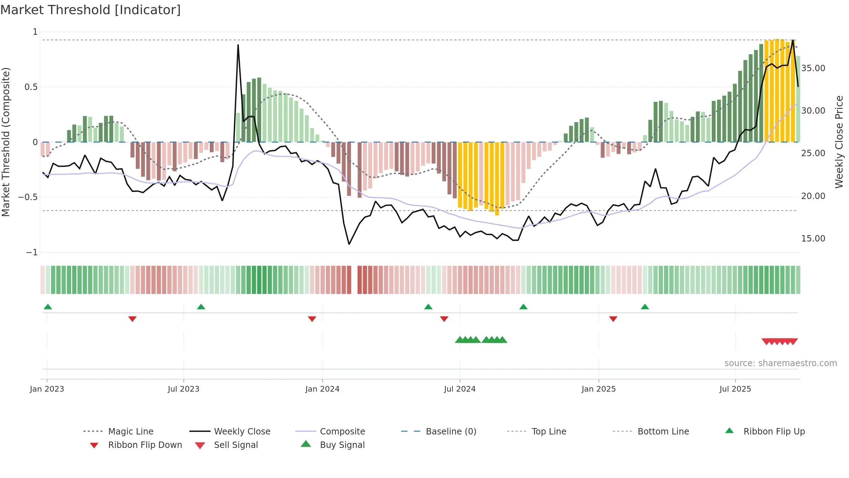The height and width of the screenshot is (478, 849).
Task: Click the source: sharemaestro.com text
Action: 781,363
